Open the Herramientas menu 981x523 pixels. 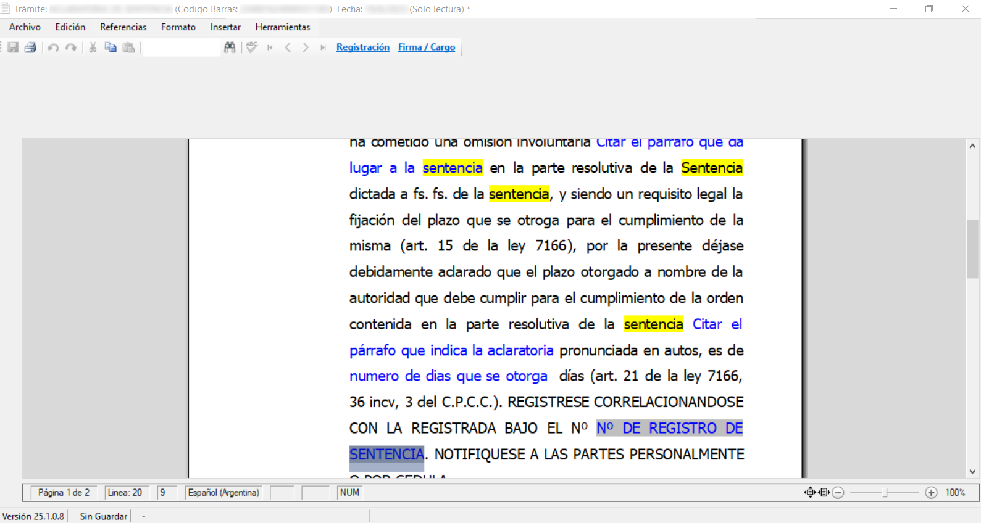point(282,27)
